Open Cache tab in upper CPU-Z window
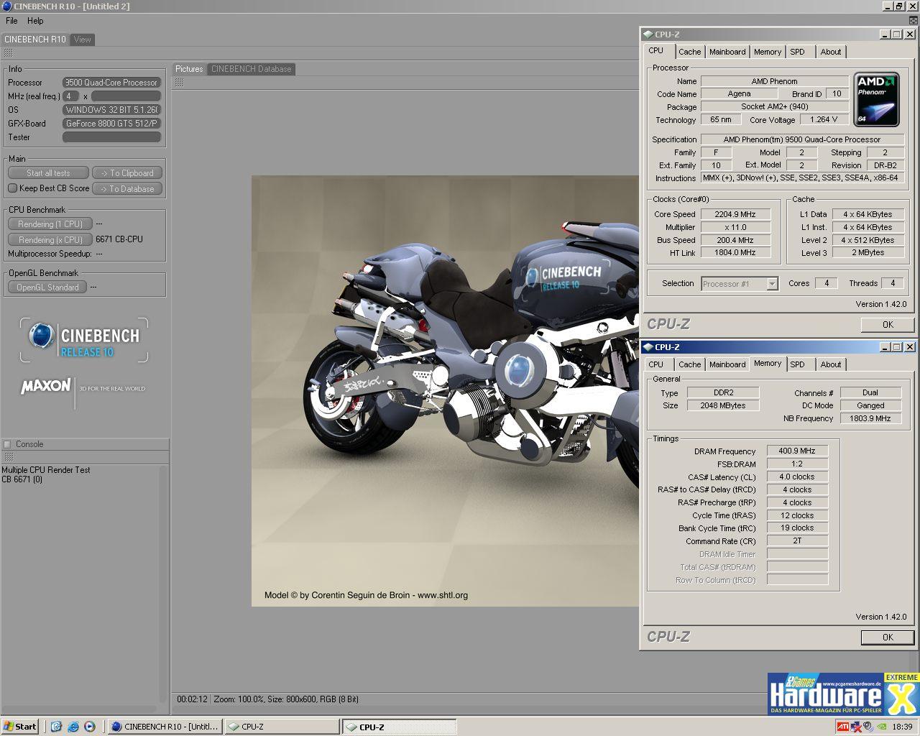The height and width of the screenshot is (736, 920). tap(689, 52)
